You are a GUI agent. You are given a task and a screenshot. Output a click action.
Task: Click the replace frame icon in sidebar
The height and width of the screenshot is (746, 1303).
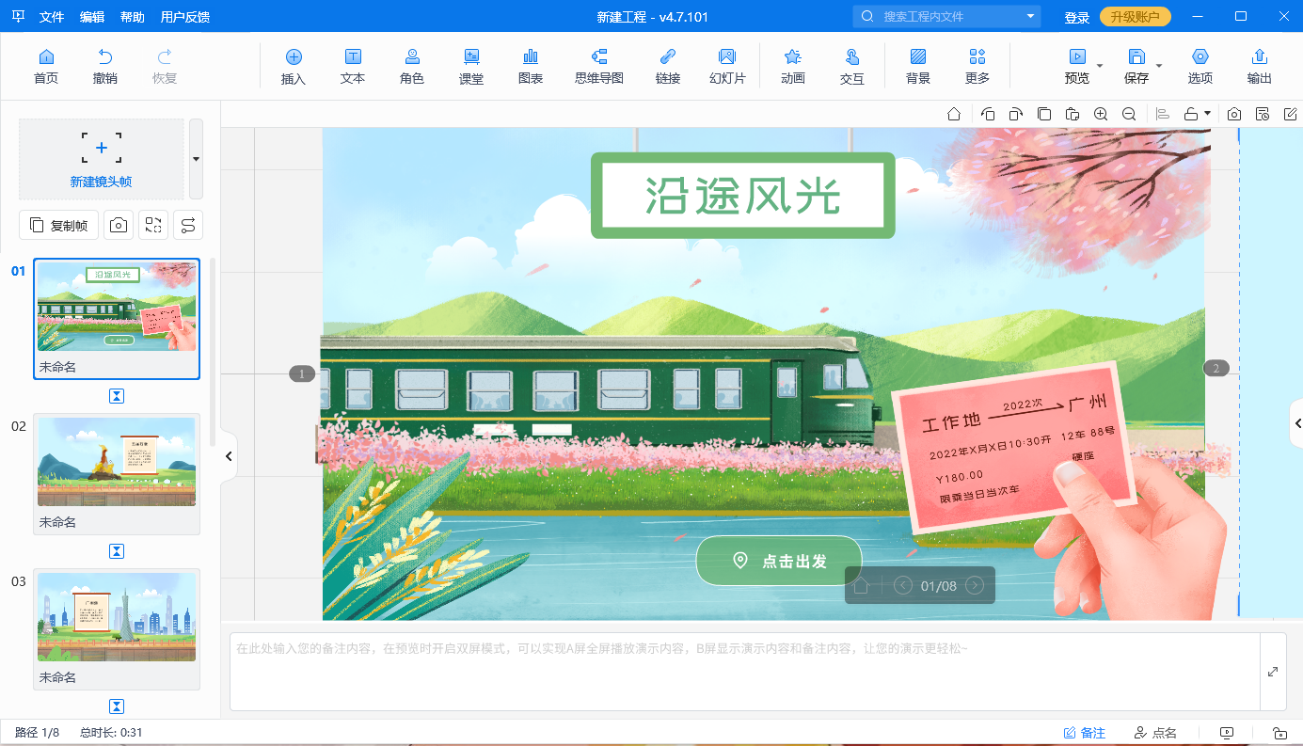[153, 225]
